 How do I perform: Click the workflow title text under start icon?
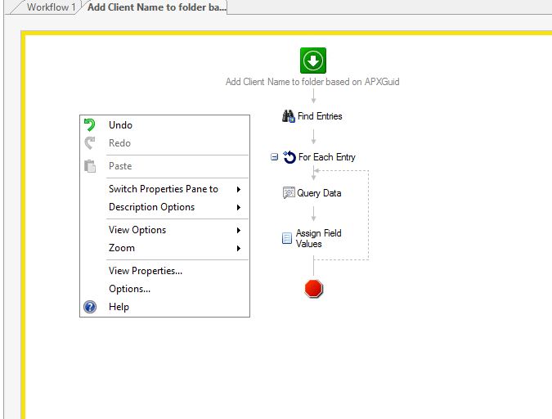[x=312, y=82]
